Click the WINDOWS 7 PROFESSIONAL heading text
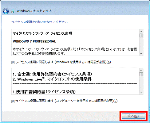Viewport: 150px width, 123px height. [34, 41]
